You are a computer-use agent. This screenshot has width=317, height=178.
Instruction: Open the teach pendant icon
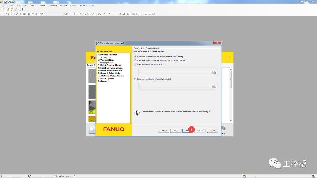tap(80, 14)
